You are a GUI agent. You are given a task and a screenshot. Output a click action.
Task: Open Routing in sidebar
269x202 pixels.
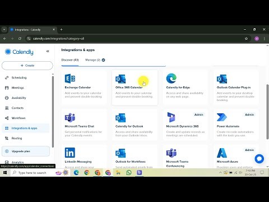click(17, 138)
